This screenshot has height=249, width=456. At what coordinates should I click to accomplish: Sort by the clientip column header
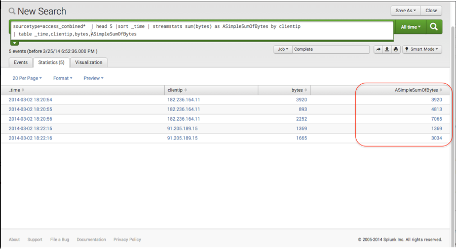178,90
